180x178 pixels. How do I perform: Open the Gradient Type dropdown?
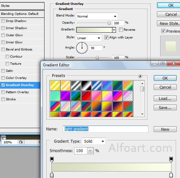pos(94,141)
